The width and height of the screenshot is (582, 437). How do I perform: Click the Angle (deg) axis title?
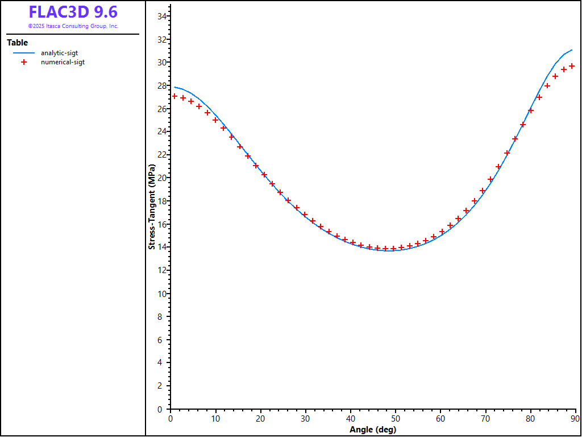click(x=372, y=430)
